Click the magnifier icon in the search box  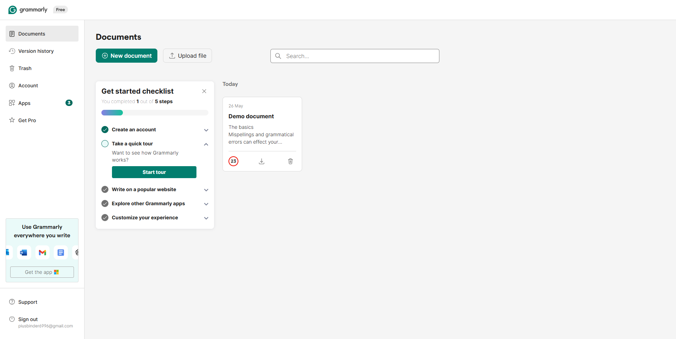(278, 56)
